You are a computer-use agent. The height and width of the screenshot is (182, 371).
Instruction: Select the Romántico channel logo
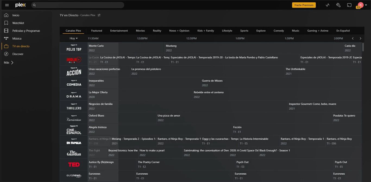[74, 118]
